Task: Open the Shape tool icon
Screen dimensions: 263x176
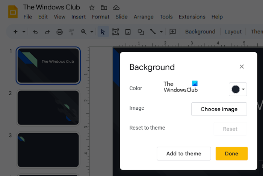Action: coord(141,32)
